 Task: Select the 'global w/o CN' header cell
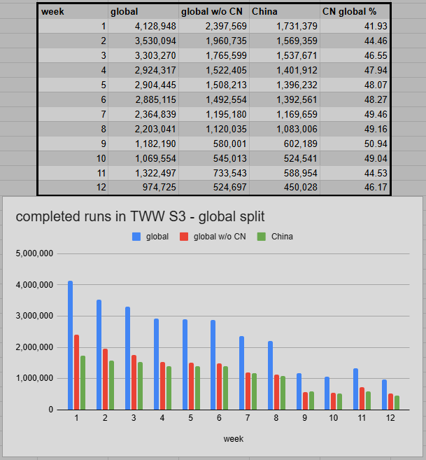[x=213, y=11]
